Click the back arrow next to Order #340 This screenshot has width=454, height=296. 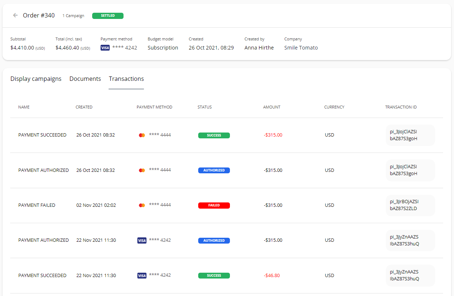[15, 15]
